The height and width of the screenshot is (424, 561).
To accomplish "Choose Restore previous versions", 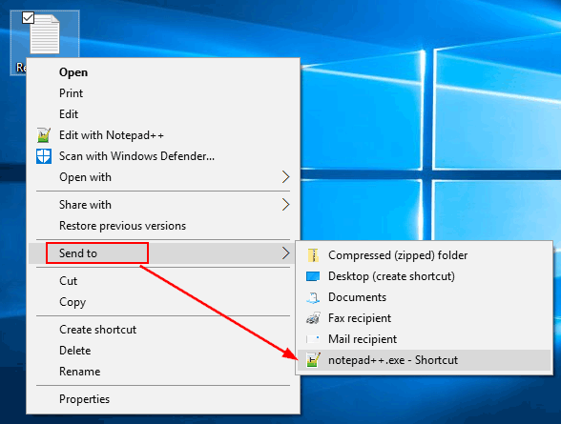I will [x=163, y=226].
